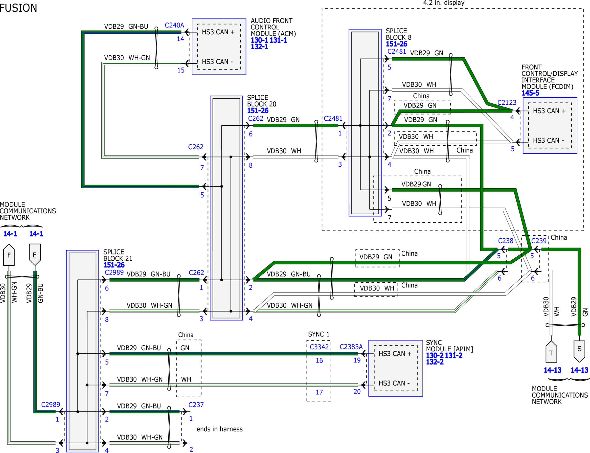590x453 pixels.
Task: Click the 'SYNC 1' option label
Action: [x=319, y=334]
